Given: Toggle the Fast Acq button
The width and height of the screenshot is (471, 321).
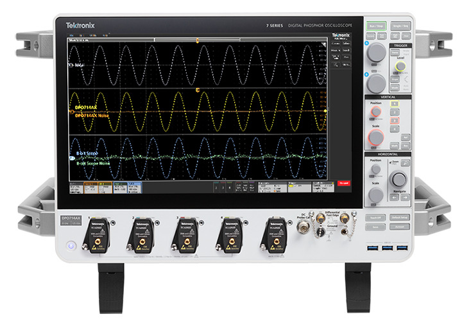Looking at the screenshot, I should (382, 37).
